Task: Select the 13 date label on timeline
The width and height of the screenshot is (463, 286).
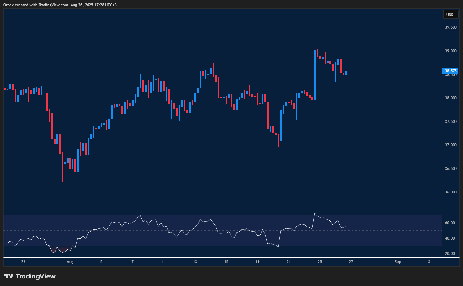Action: click(195, 262)
